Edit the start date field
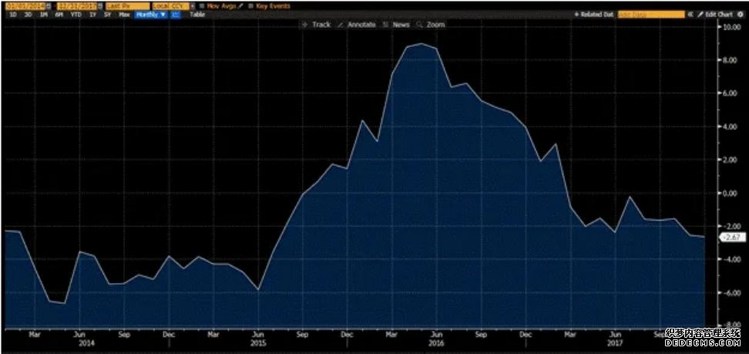Viewport: 749px width, 354px height. click(25, 6)
